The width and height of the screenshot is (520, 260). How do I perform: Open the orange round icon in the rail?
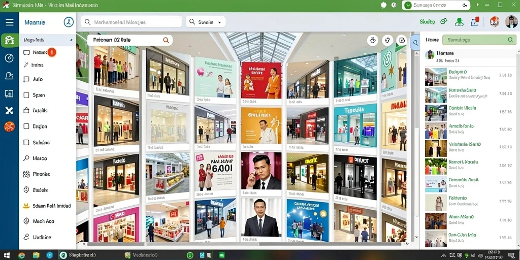[x=9, y=126]
